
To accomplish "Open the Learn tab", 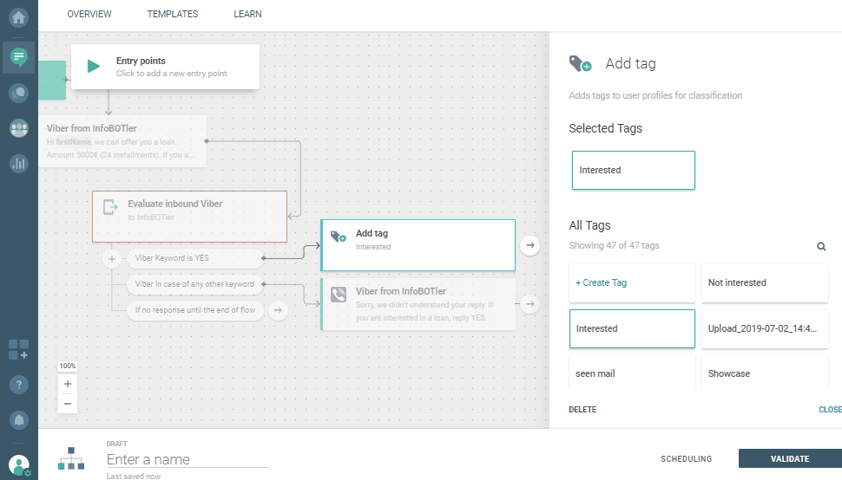I will (x=247, y=14).
